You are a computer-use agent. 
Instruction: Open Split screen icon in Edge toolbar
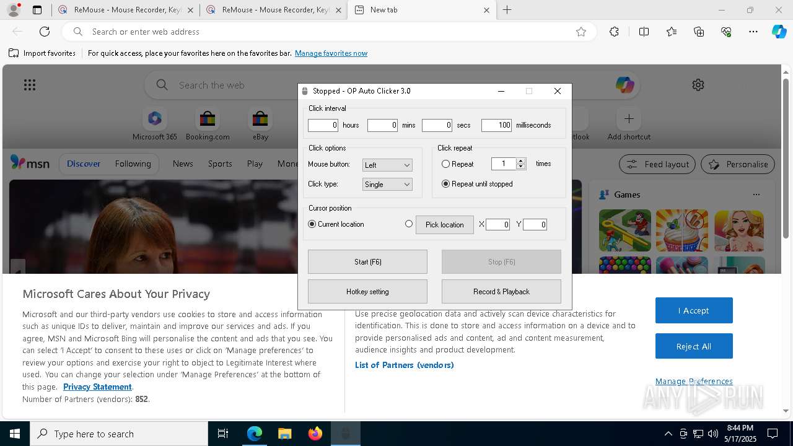coord(644,32)
